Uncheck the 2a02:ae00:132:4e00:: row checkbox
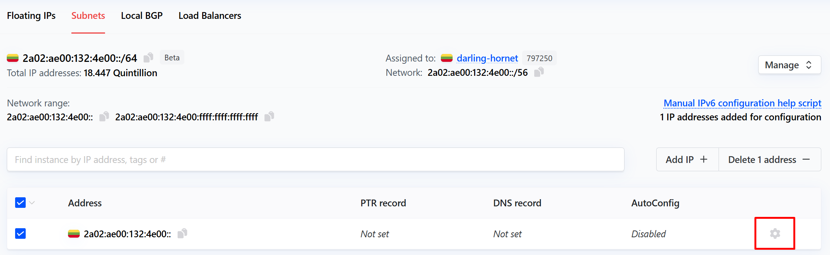This screenshot has height=255, width=830. pyautogui.click(x=20, y=234)
